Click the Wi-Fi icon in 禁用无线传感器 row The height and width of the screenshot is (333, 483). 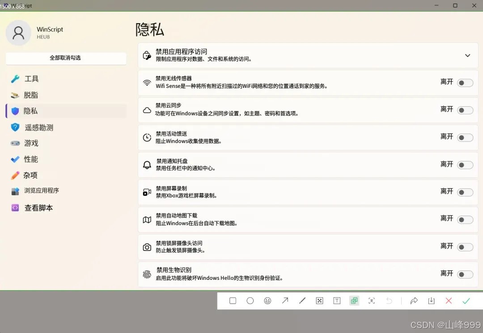click(147, 83)
